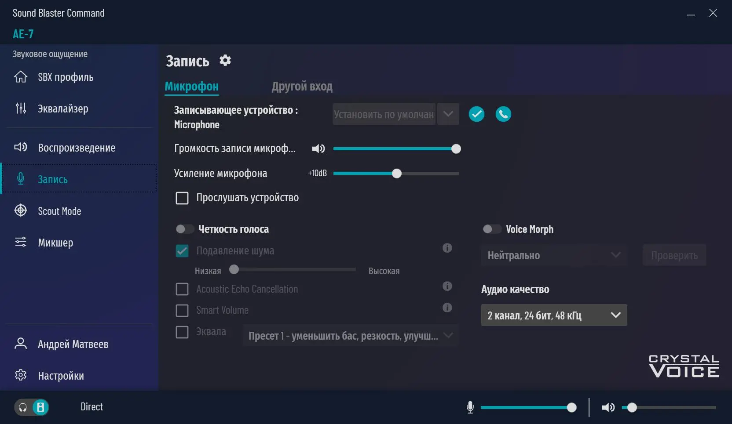This screenshot has height=424, width=732.
Task: Click the gear icon beside Настройки
Action: pyautogui.click(x=21, y=375)
